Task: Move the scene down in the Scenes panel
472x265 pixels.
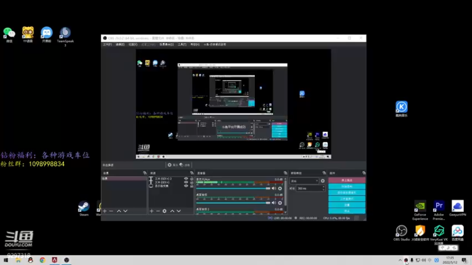Action: point(125,211)
